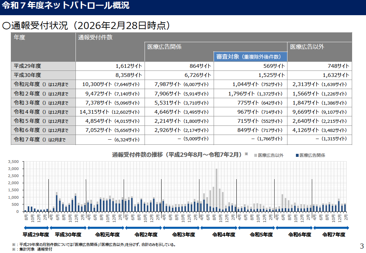Viewport: 366px width, 253px height.
Task: Click the 審査対象（重複除外後件数） header
Action: (x=251, y=57)
